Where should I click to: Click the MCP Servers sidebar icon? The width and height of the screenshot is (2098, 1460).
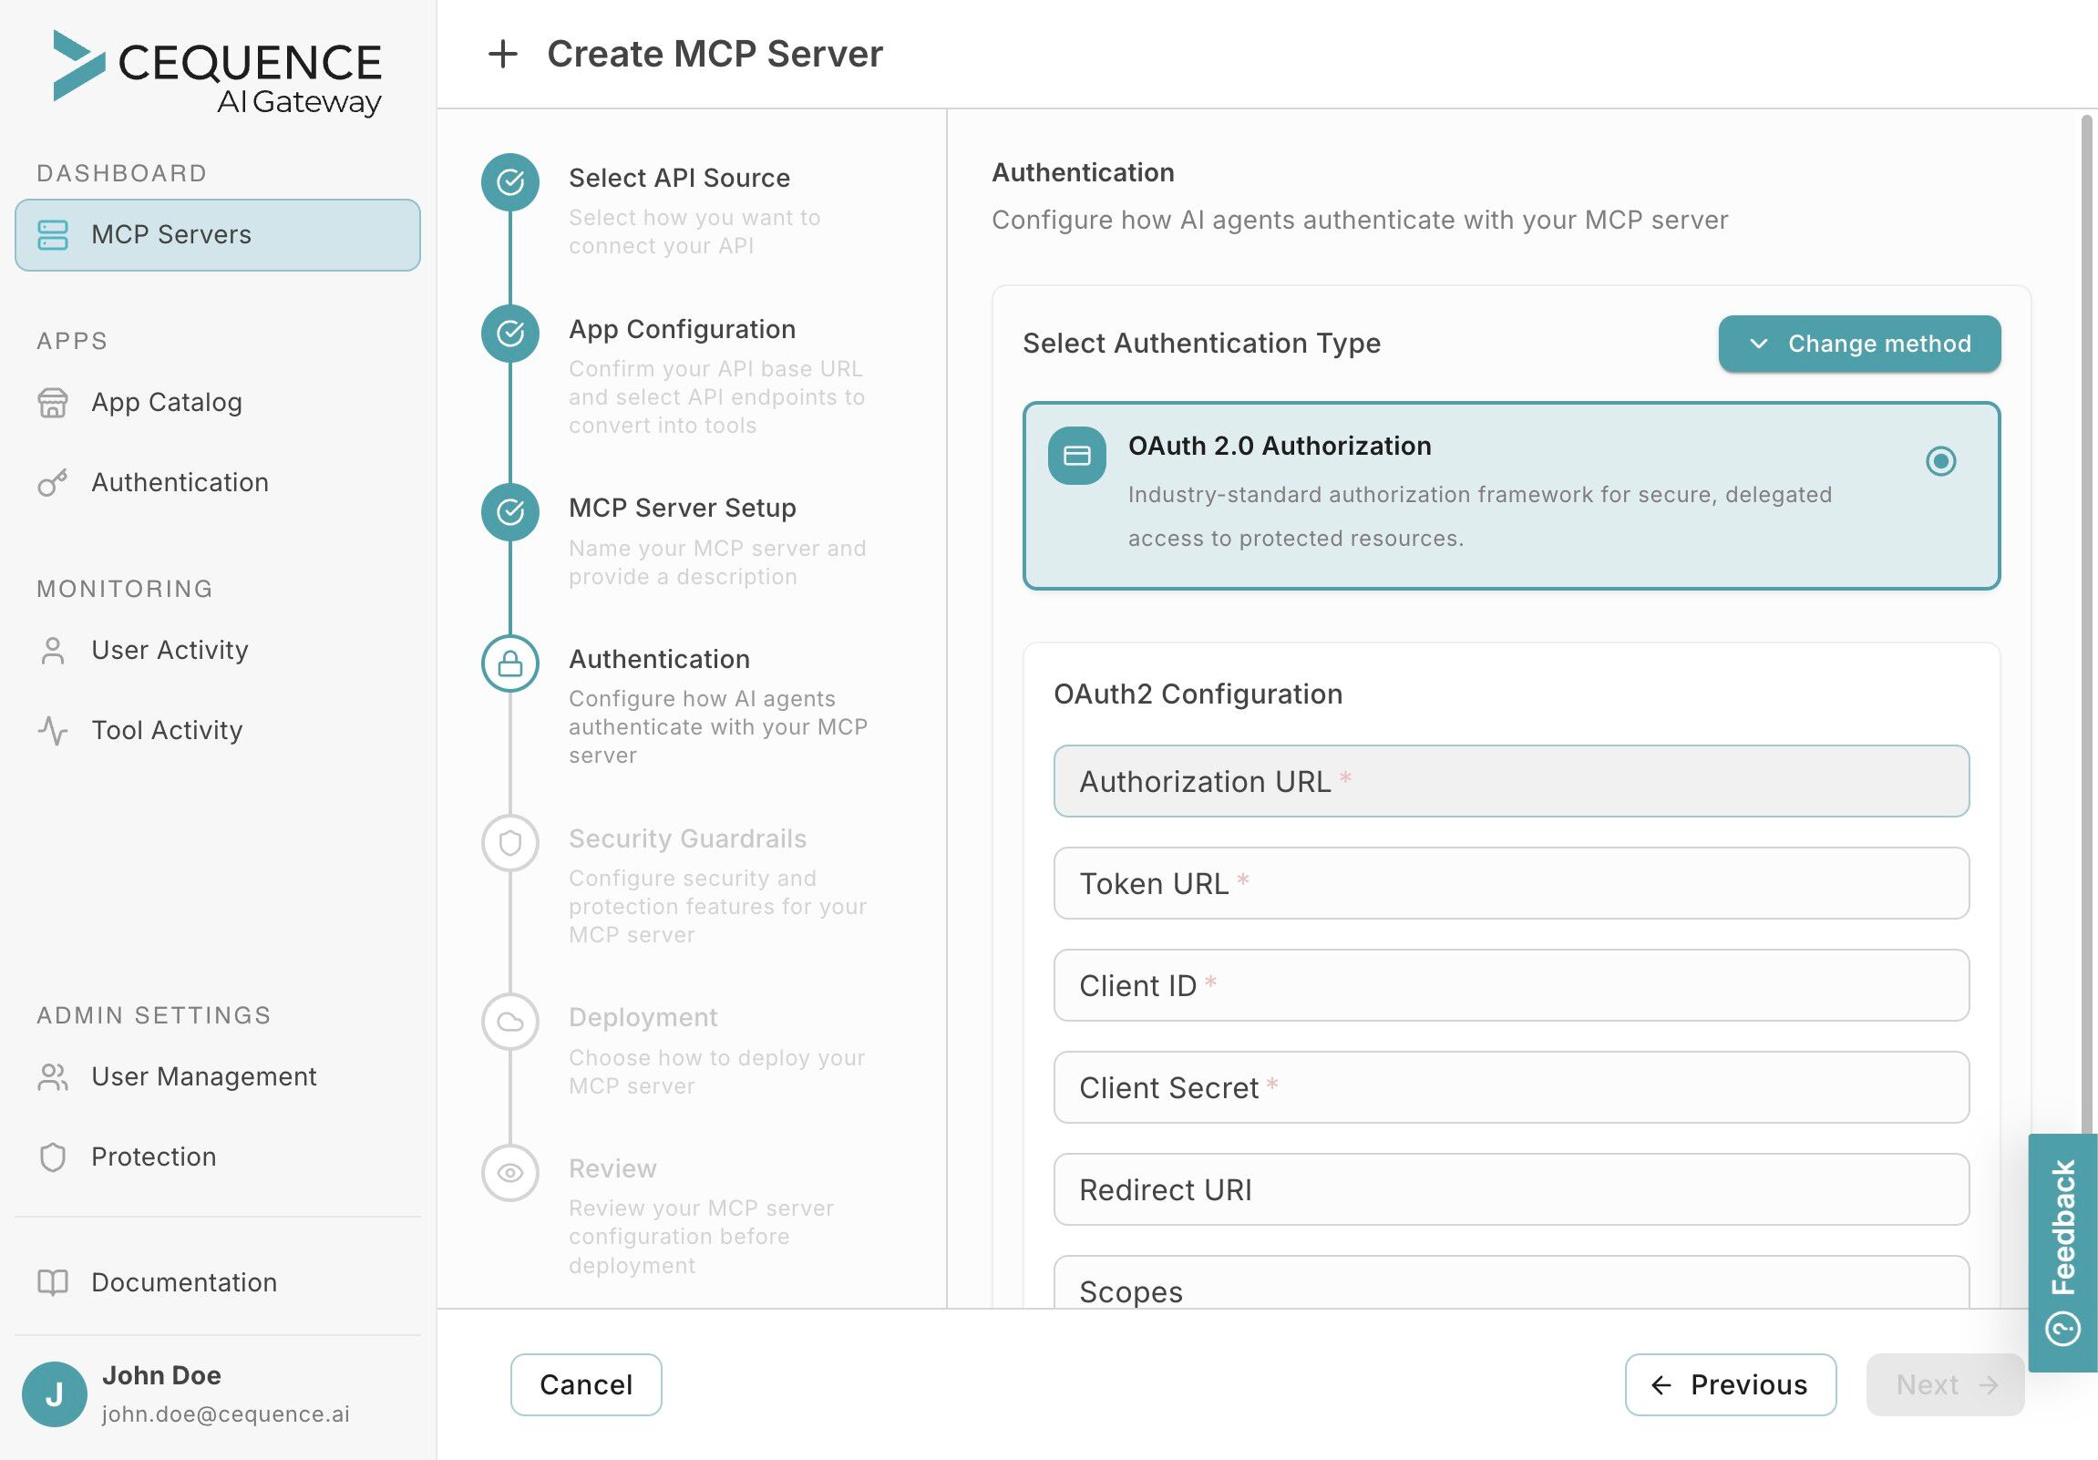click(x=53, y=235)
